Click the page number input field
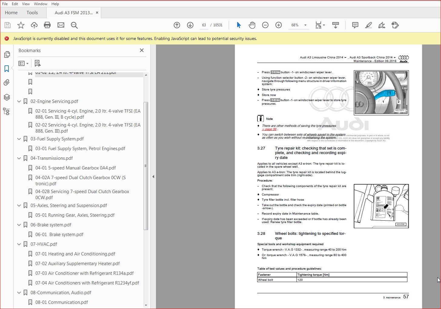Image resolution: width=441 pixels, height=309 pixels. coord(204,25)
